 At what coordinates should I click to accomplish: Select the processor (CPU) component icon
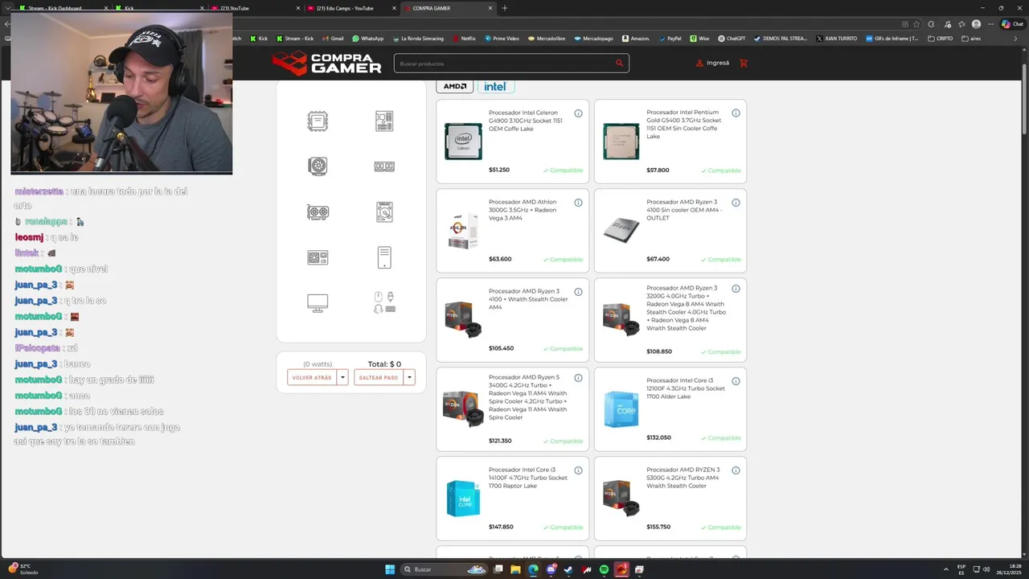pyautogui.click(x=318, y=121)
